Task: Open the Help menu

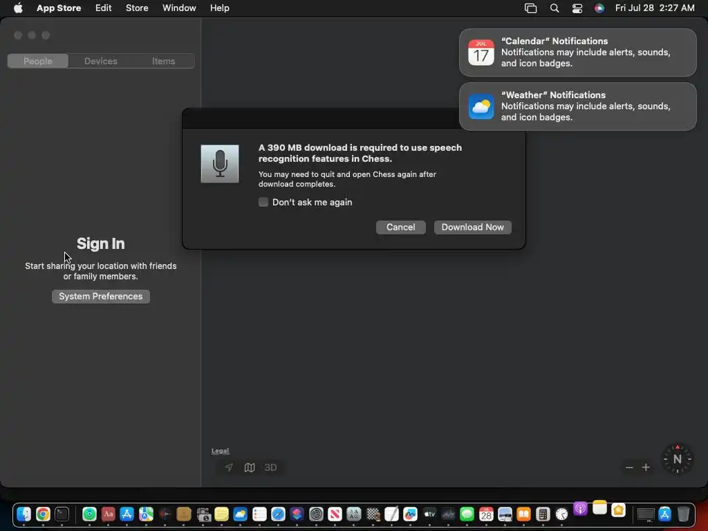Action: 219,8
